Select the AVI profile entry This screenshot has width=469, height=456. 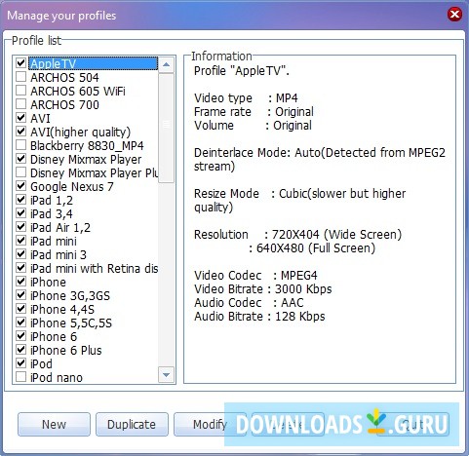40,118
